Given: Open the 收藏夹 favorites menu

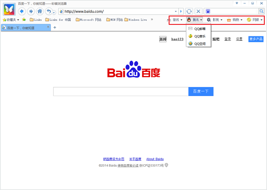Looking at the screenshot, I should [11, 20].
